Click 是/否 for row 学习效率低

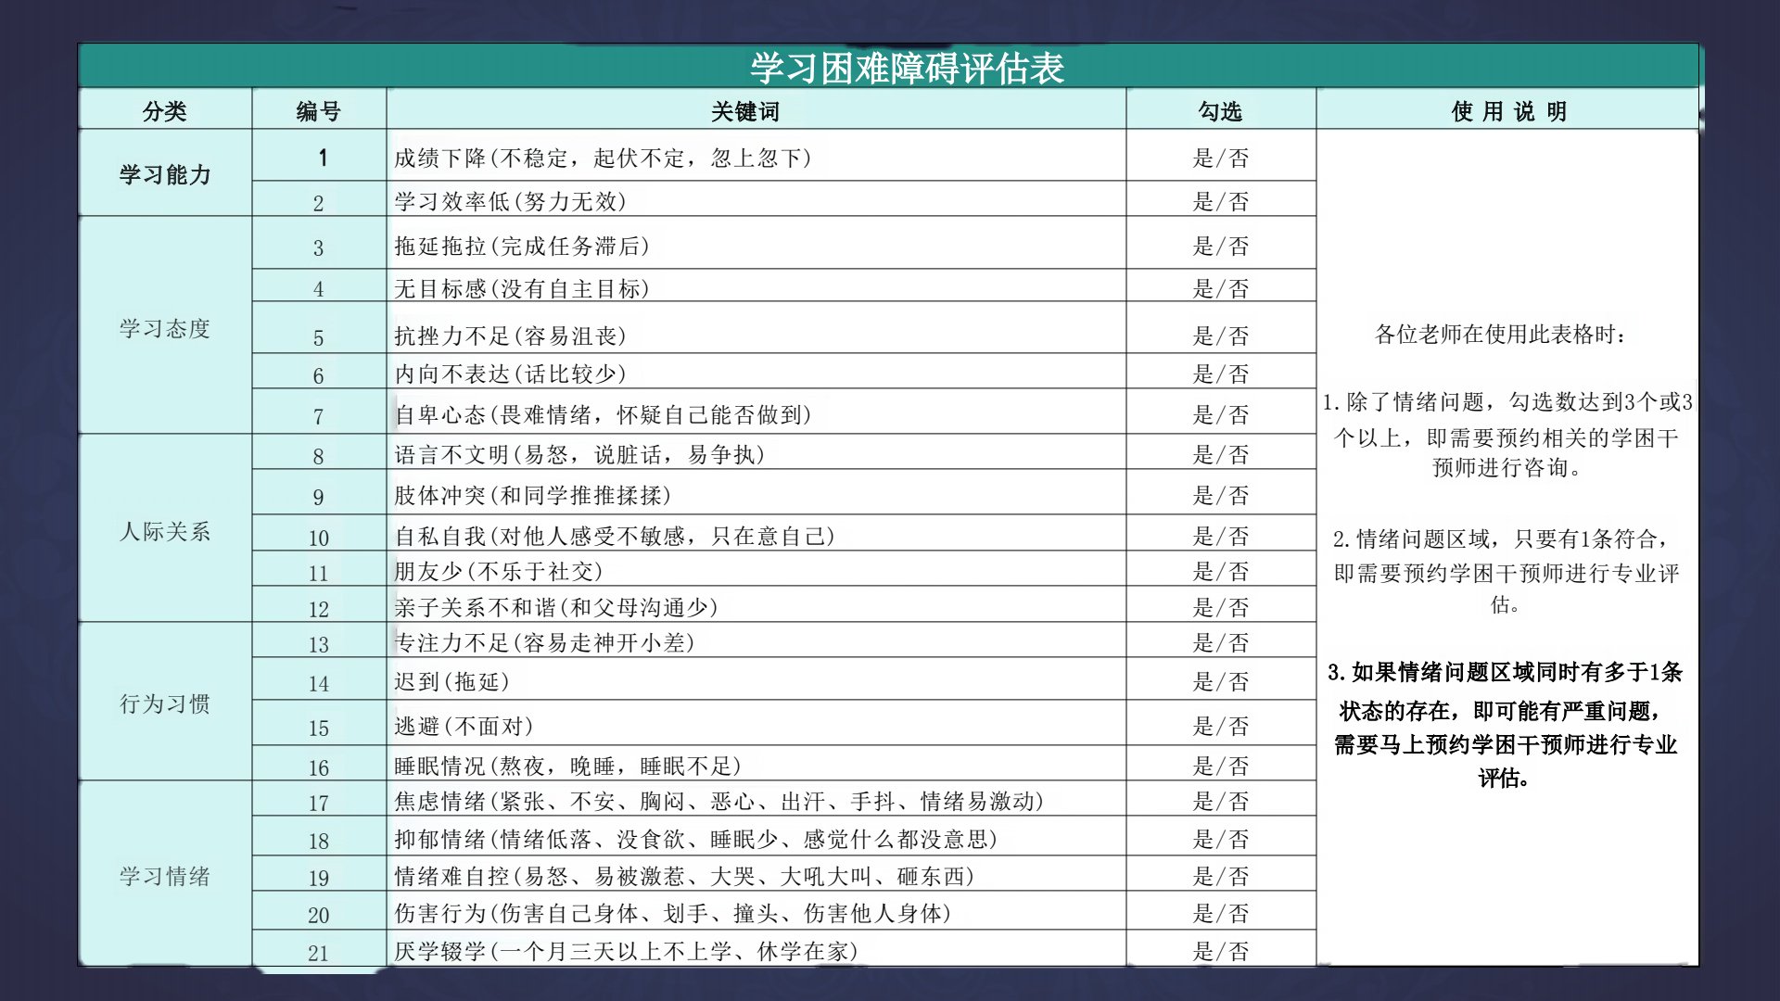(x=1220, y=201)
